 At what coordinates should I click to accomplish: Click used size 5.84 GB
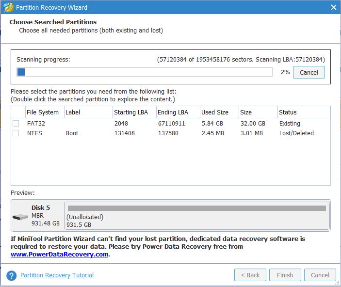(212, 124)
